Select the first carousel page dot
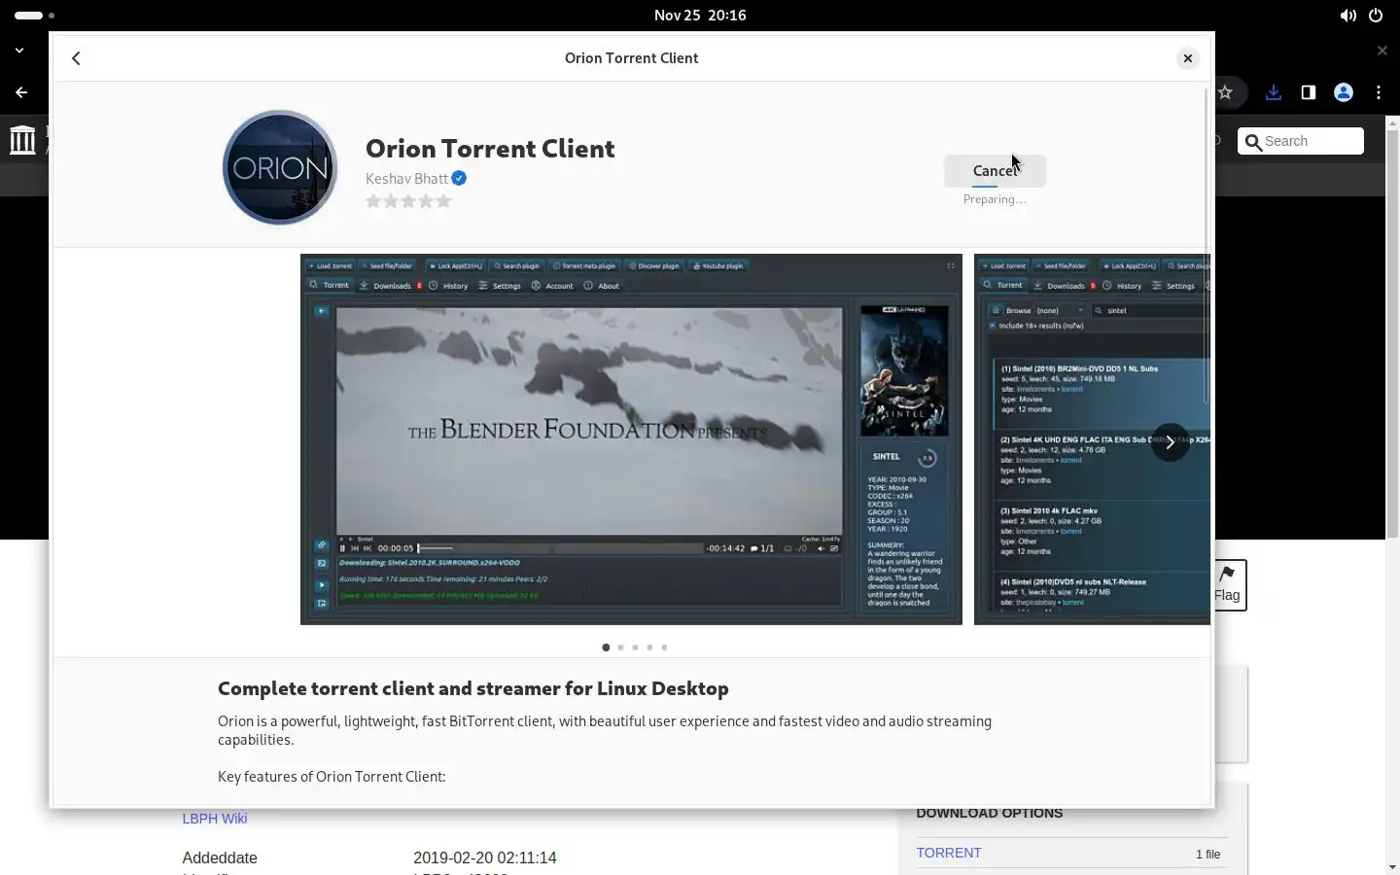The height and width of the screenshot is (875, 1400). click(606, 647)
